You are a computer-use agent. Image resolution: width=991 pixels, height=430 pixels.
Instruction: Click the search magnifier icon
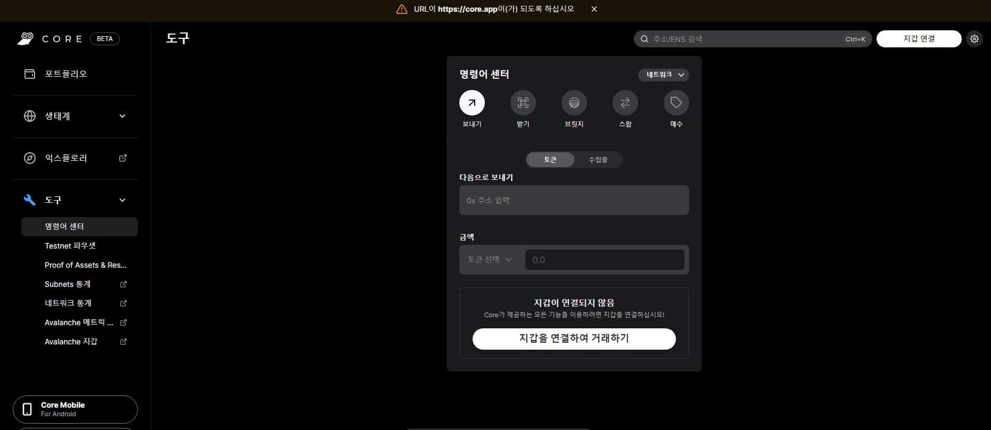645,39
